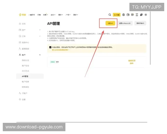Collapse the 账户 account section chevron
Screen dimensions: 167x134
(40, 55)
